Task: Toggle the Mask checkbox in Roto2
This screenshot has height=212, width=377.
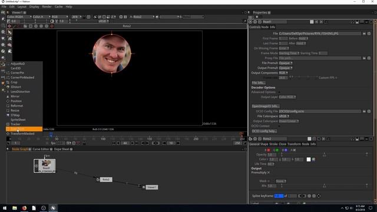Action: 269,181
